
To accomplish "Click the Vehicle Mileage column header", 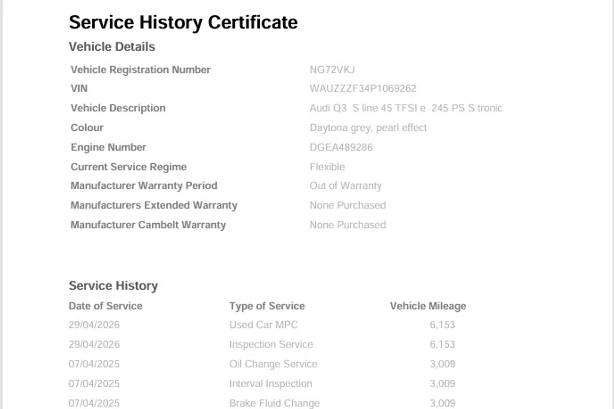I will (x=428, y=306).
